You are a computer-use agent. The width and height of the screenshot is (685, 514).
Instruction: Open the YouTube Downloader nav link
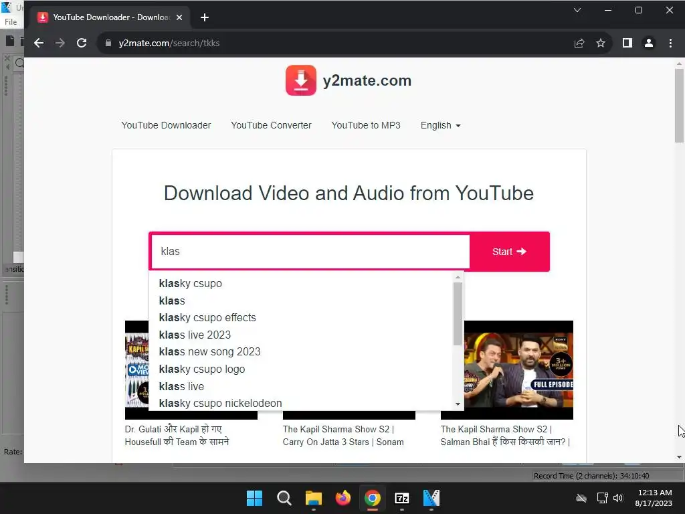[166, 125]
